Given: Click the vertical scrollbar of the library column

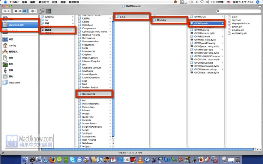Looking at the screenshot, I should [x=113, y=79].
